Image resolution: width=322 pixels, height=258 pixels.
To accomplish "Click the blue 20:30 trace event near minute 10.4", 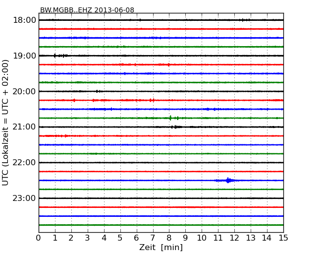I will [x=208, y=109].
